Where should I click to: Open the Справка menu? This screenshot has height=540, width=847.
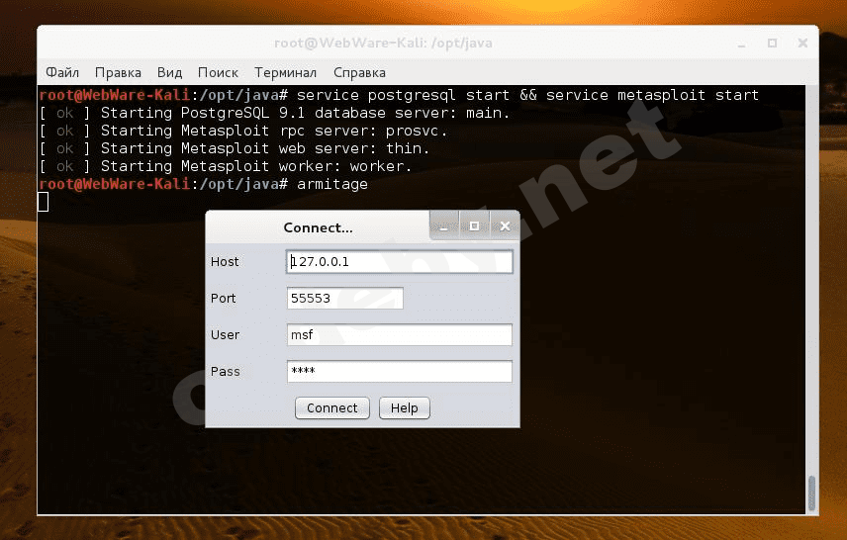pos(359,72)
